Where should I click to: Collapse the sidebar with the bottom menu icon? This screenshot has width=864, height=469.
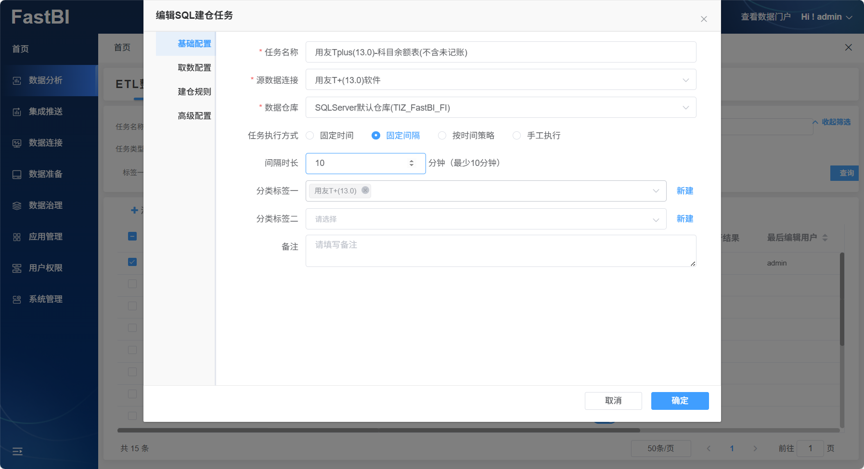17,451
